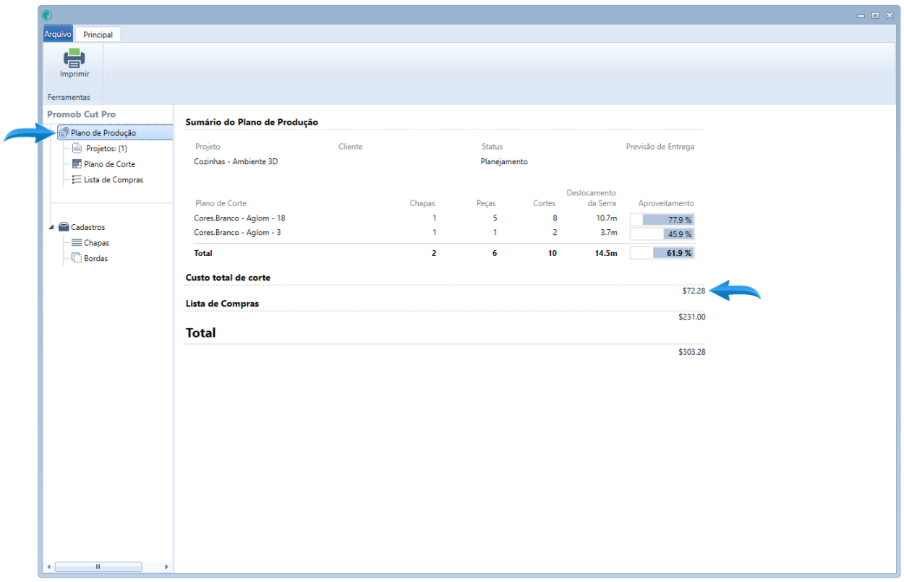This screenshot has width=904, height=582.
Task: Click the Cores.Branco - Aglom - 18 row
Action: 444,218
